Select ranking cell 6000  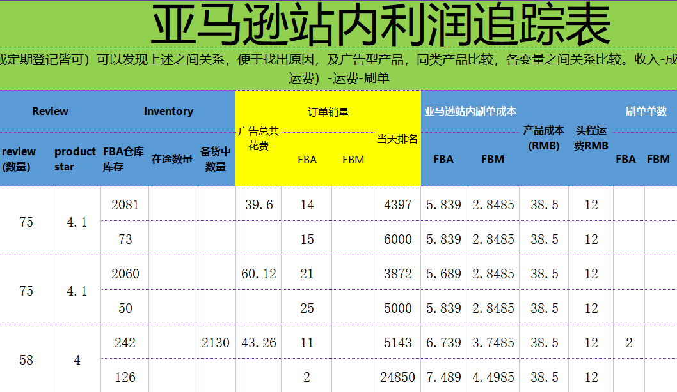point(397,239)
